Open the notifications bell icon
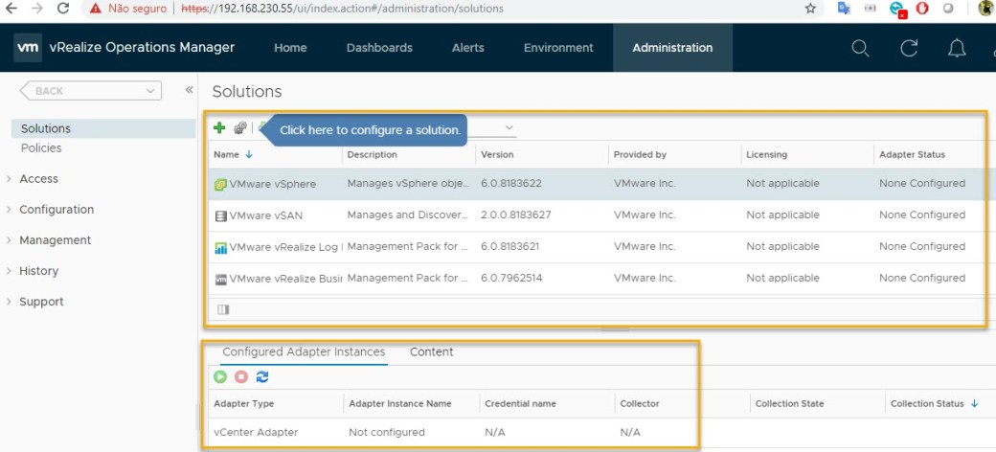The image size is (996, 452). pyautogui.click(x=957, y=48)
